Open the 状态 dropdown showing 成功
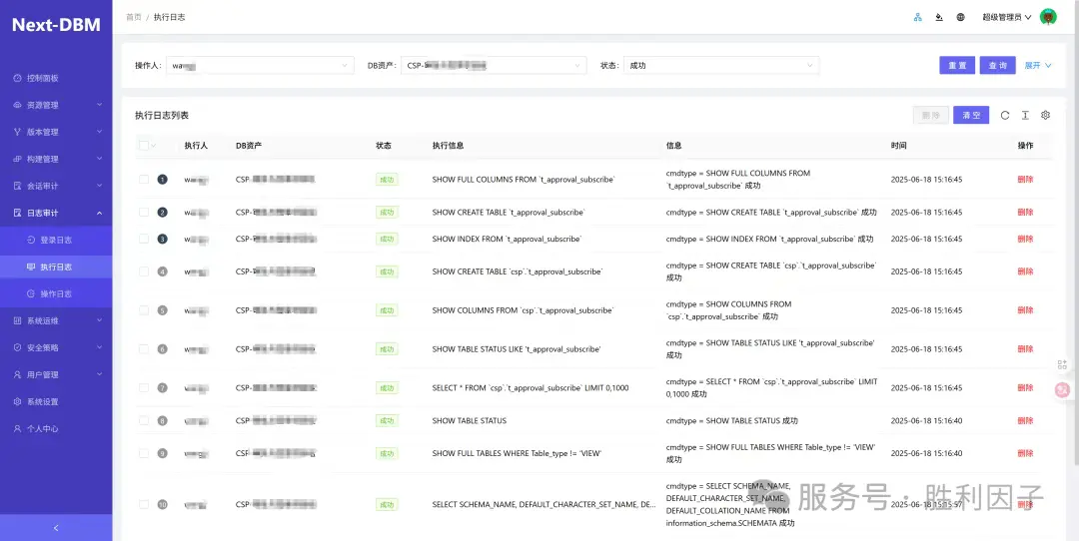This screenshot has height=541, width=1079. pos(721,65)
